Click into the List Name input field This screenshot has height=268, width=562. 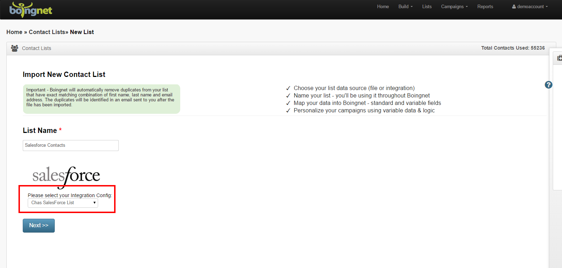[71, 145]
